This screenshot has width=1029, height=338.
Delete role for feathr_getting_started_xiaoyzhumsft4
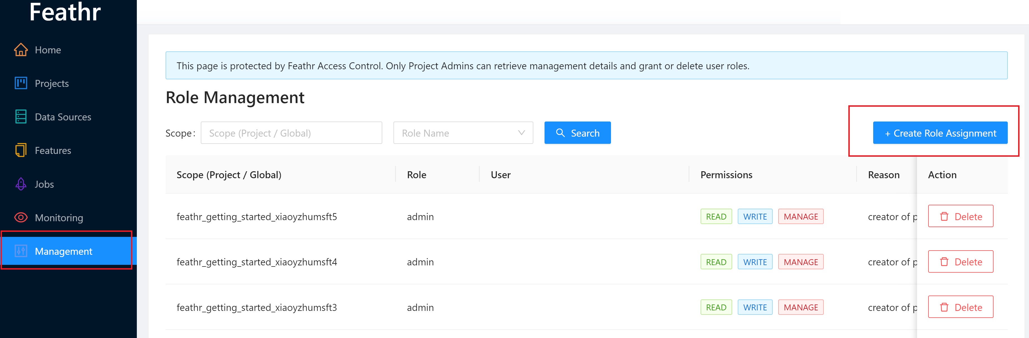[960, 262]
